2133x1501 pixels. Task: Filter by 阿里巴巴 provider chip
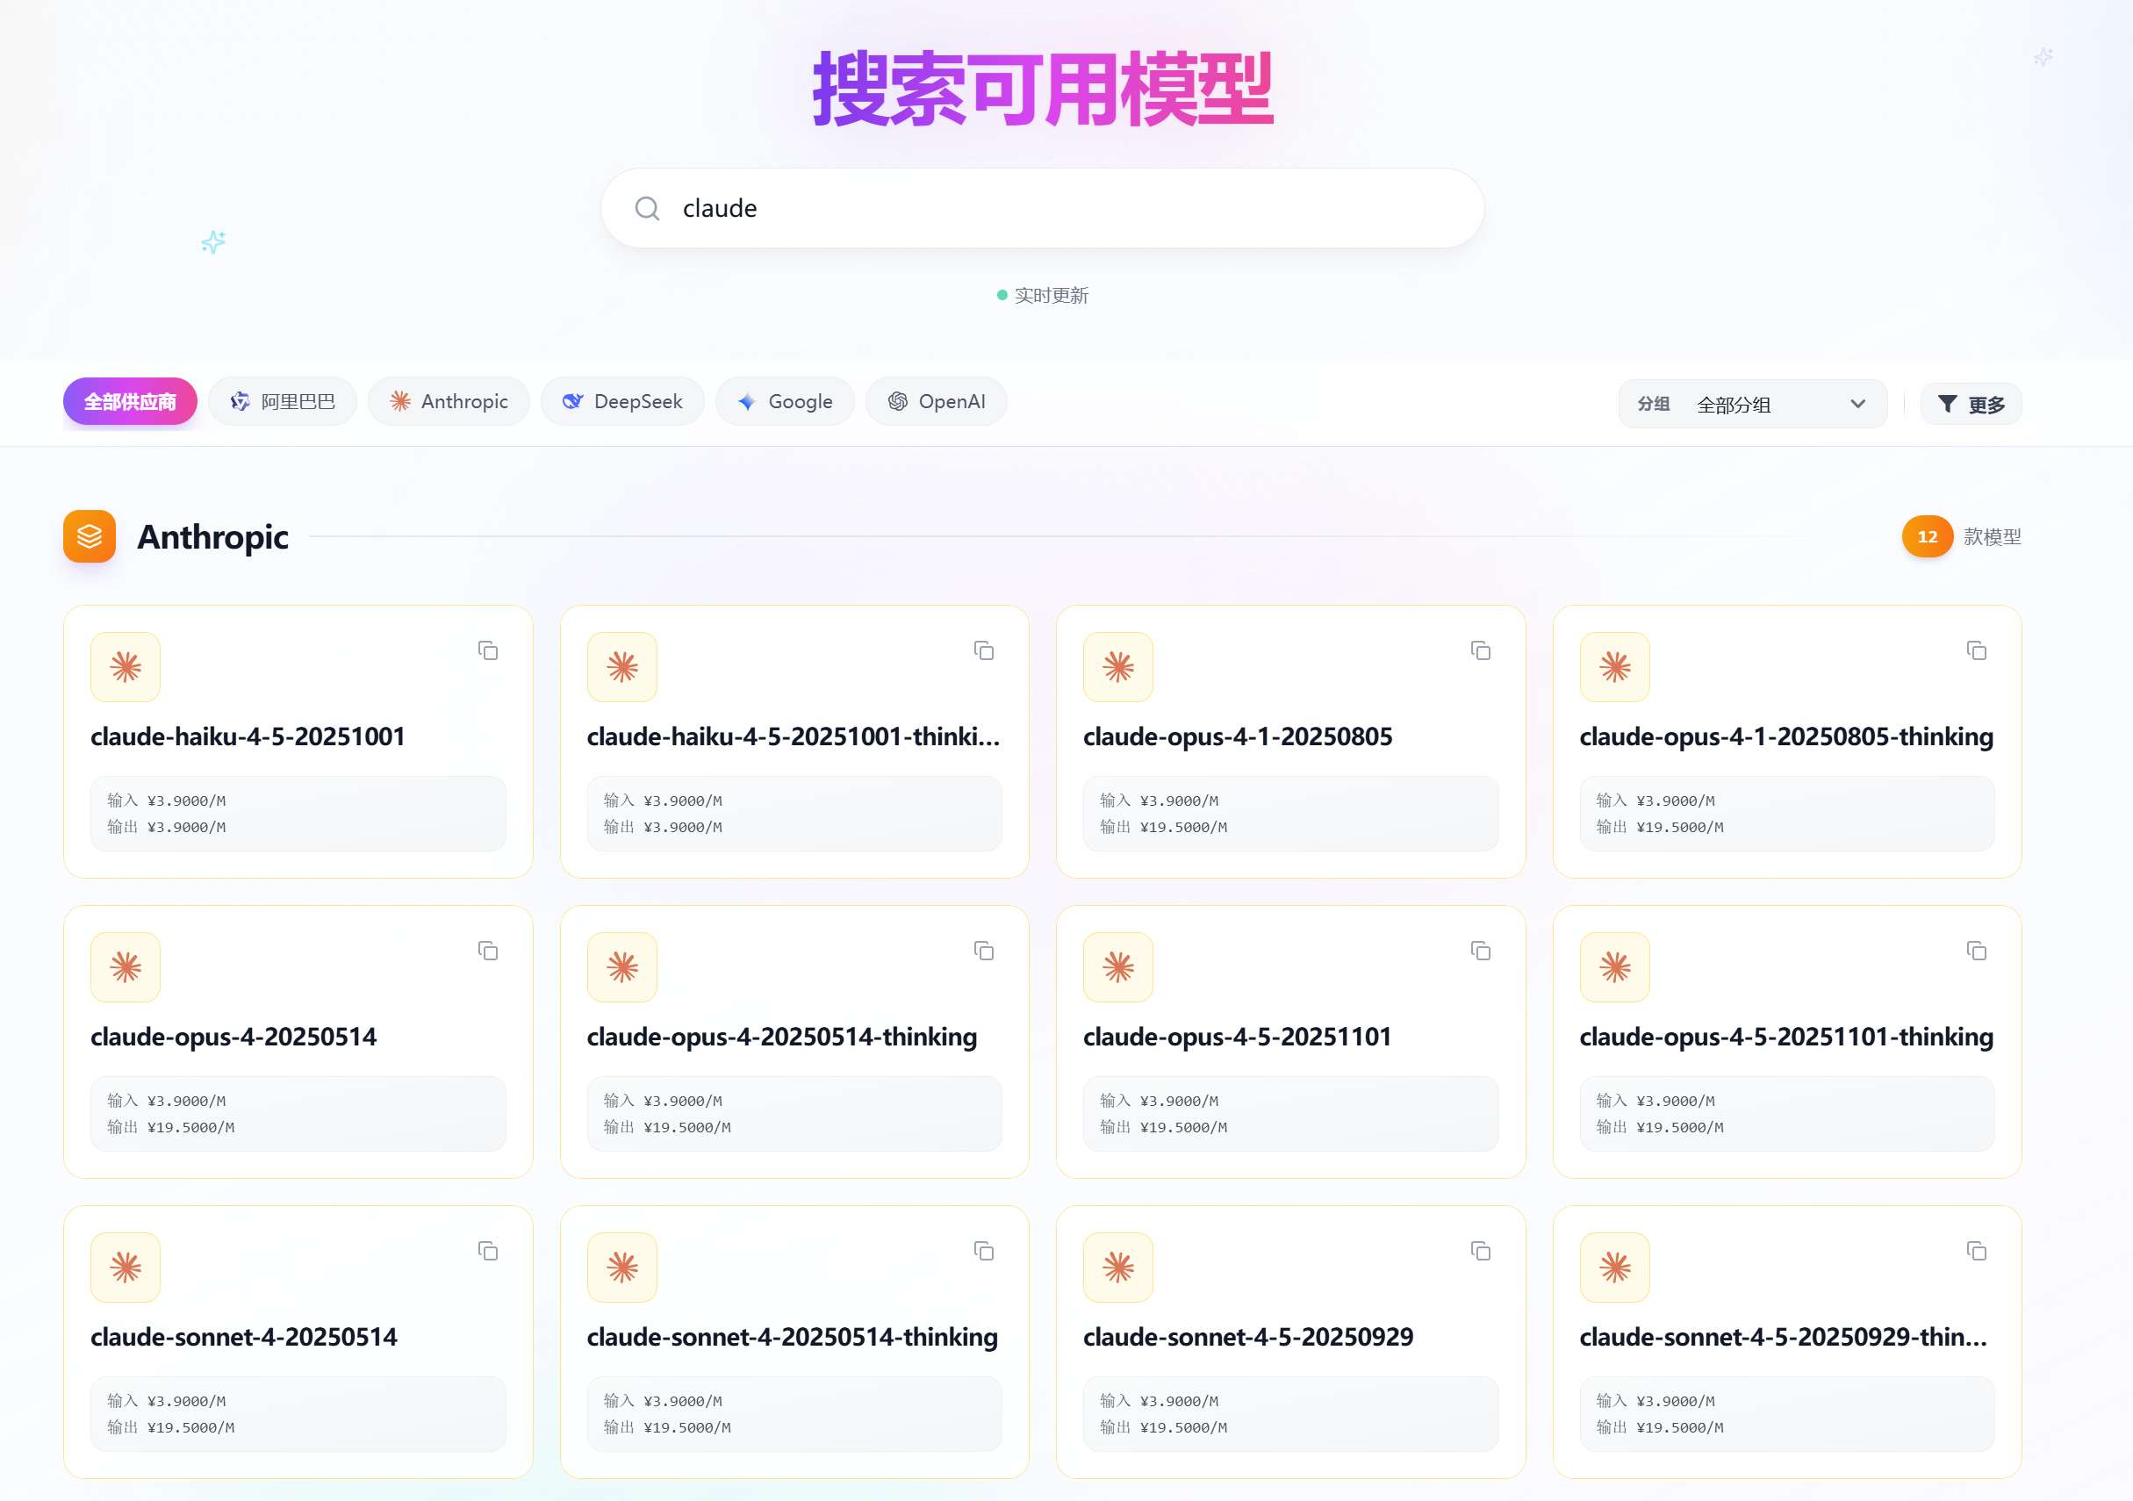[283, 401]
